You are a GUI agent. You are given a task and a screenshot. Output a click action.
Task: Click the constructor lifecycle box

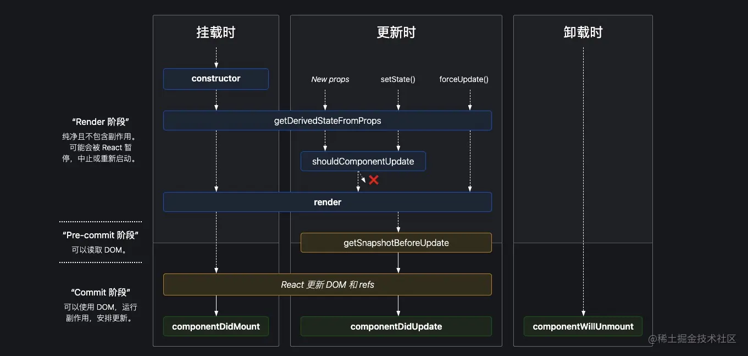(216, 79)
